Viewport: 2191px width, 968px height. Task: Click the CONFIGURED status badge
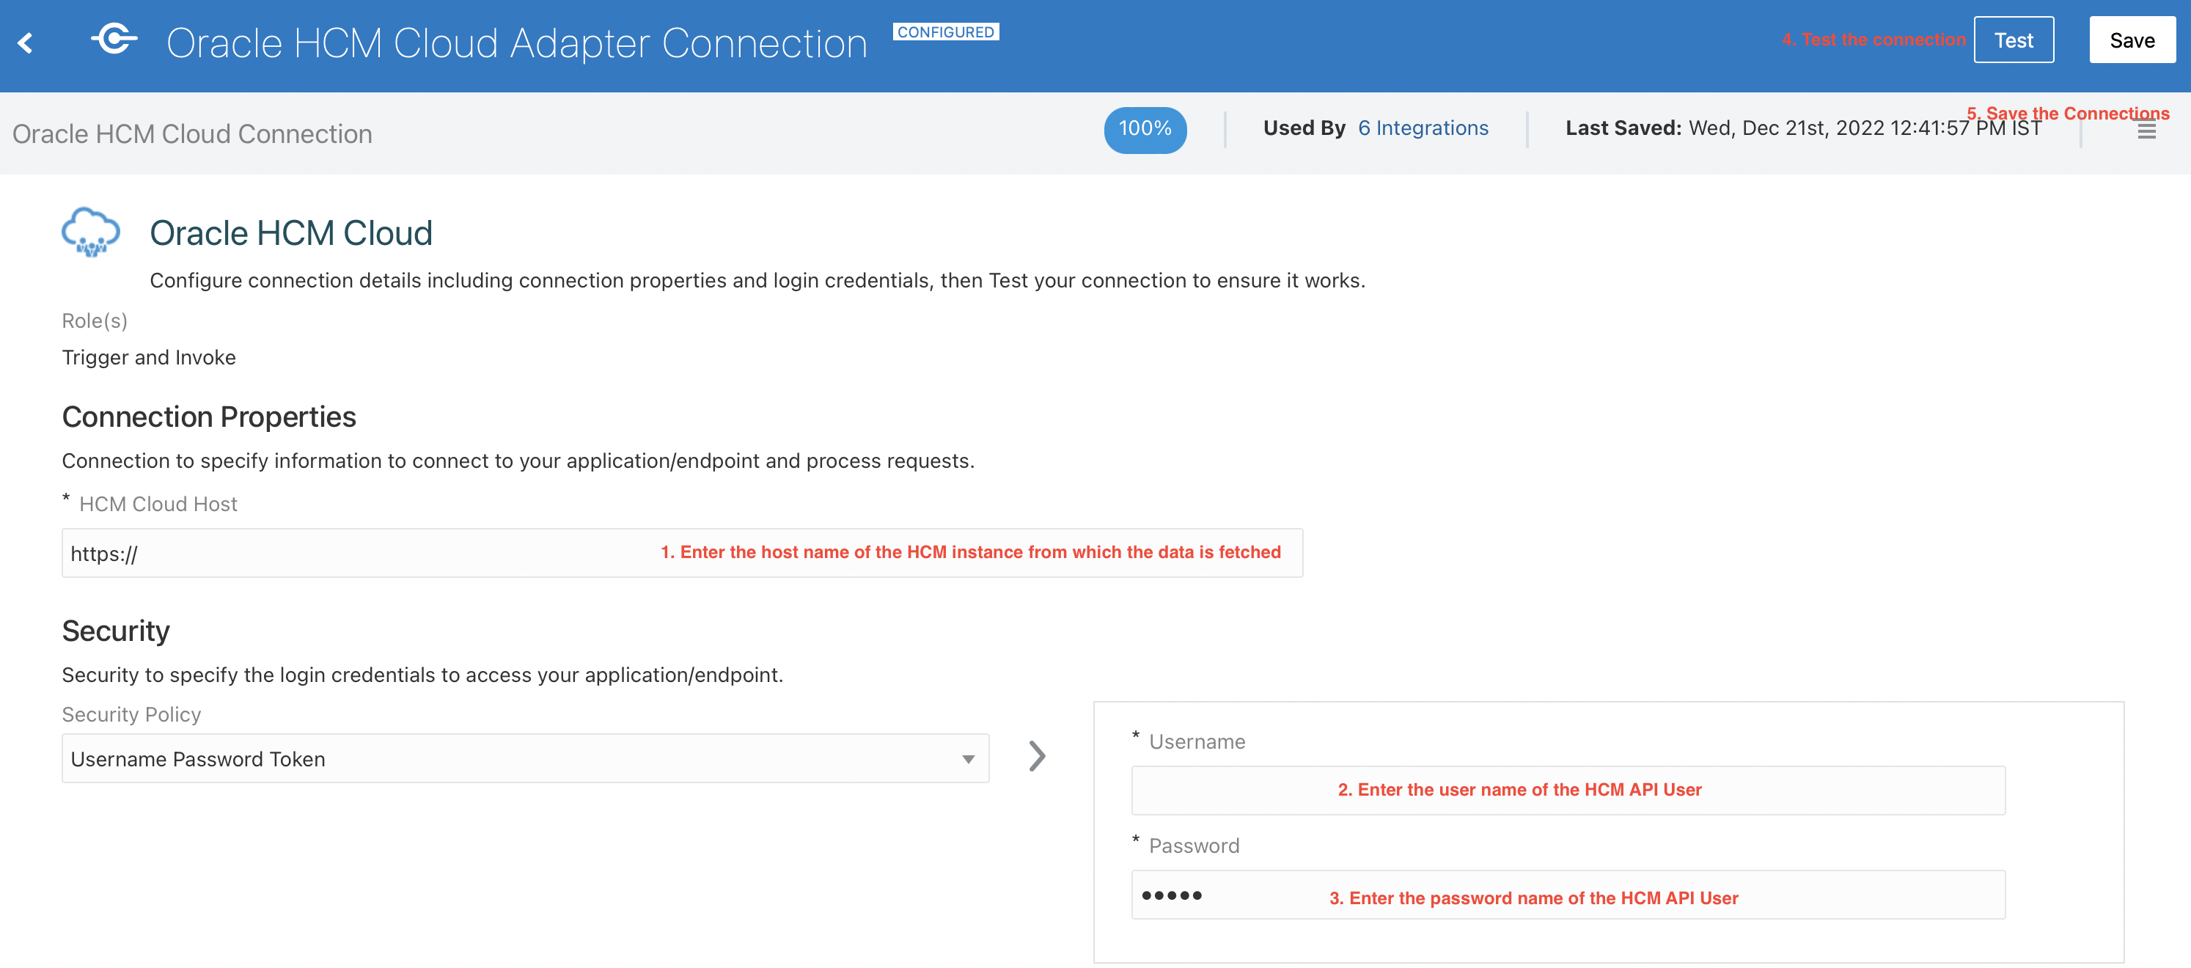945,32
